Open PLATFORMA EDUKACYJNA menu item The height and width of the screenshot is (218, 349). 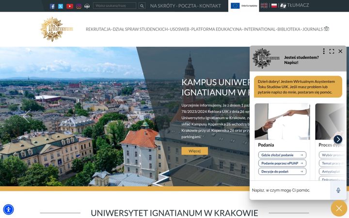pyautogui.click(x=216, y=29)
